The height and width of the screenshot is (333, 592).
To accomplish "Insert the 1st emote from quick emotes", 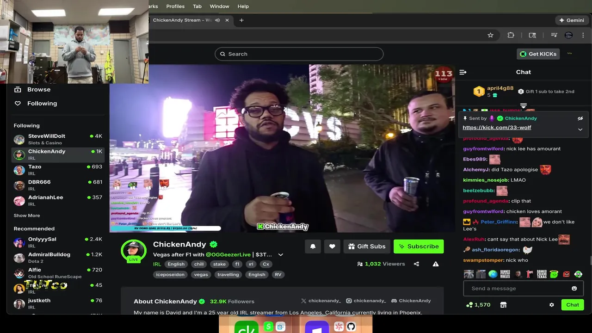I will [530, 274].
